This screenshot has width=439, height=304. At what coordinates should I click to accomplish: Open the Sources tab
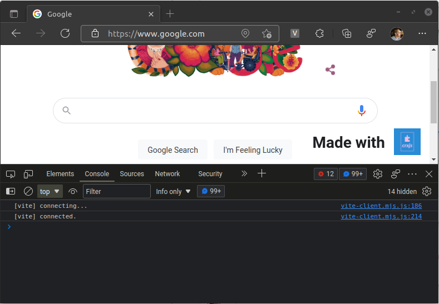click(132, 173)
